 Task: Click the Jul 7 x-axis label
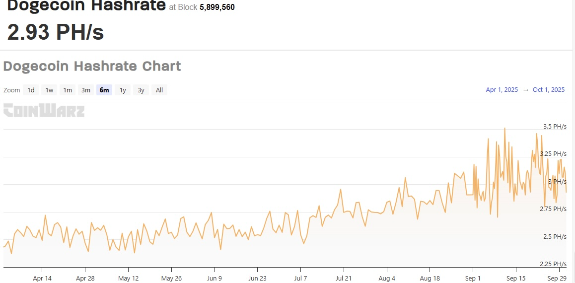300,278
